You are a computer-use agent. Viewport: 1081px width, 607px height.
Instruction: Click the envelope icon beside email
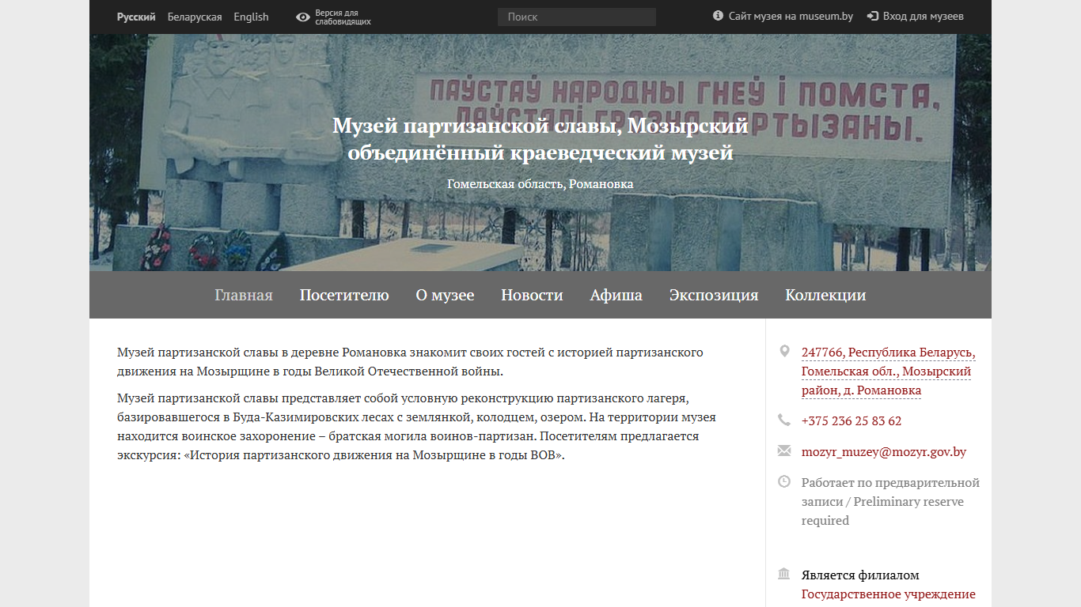(784, 451)
